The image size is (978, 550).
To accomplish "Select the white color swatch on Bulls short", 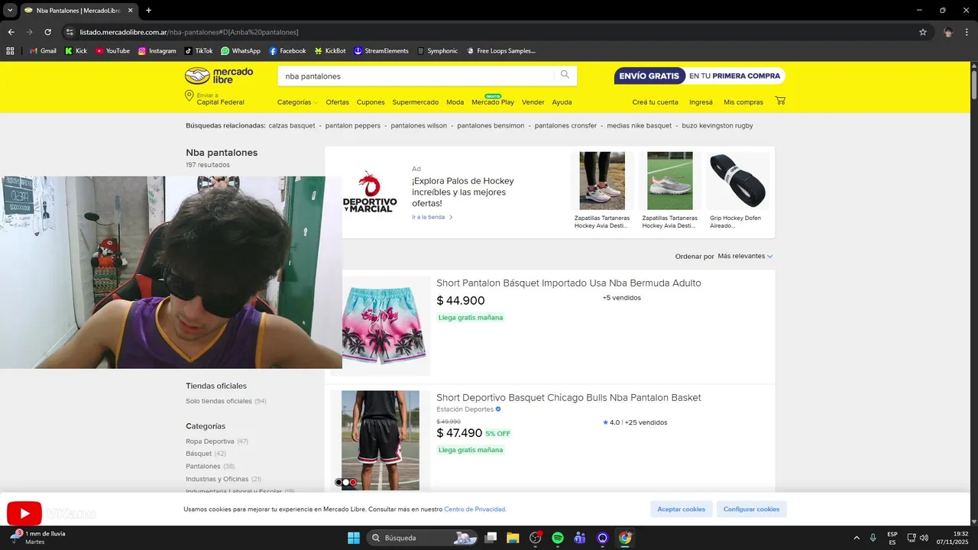I will 345,482.
